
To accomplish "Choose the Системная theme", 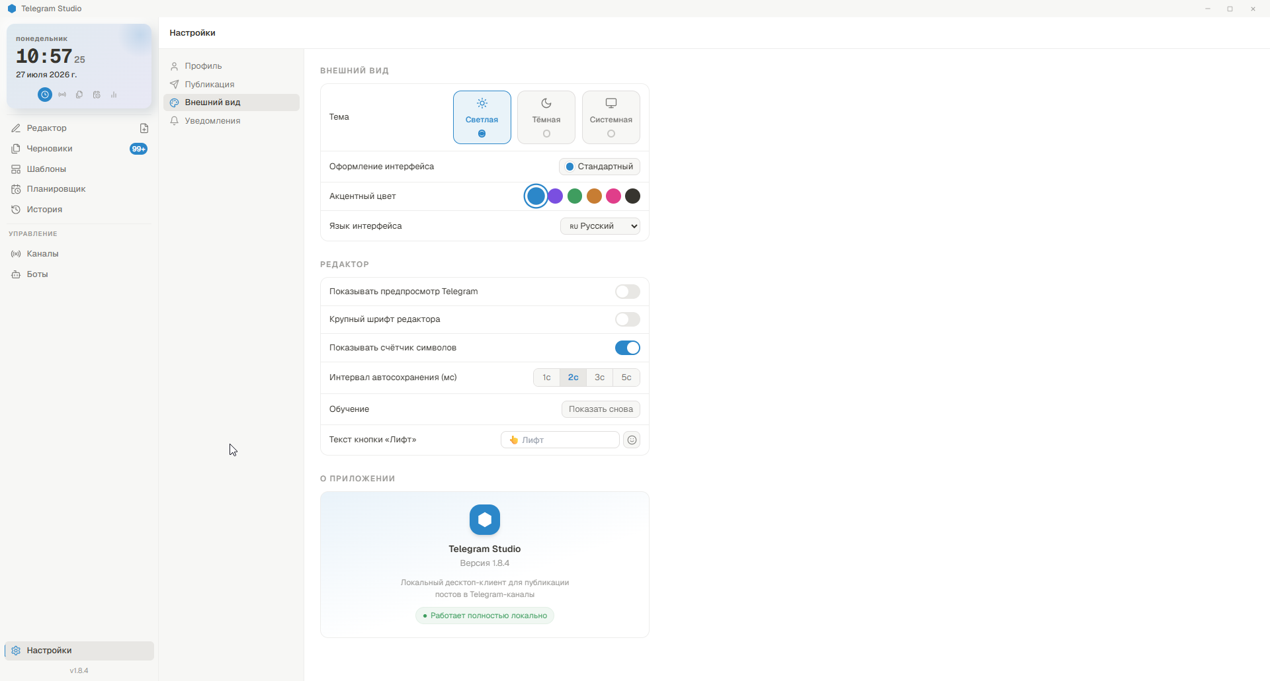I will pyautogui.click(x=611, y=117).
